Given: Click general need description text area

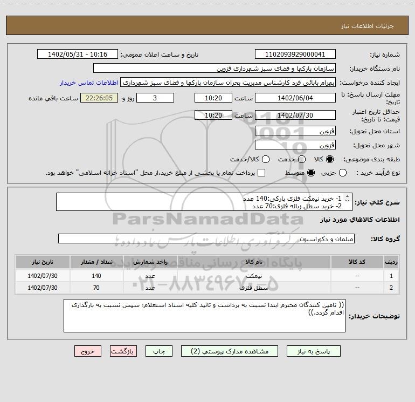Looking at the screenshot, I should coord(204,202).
